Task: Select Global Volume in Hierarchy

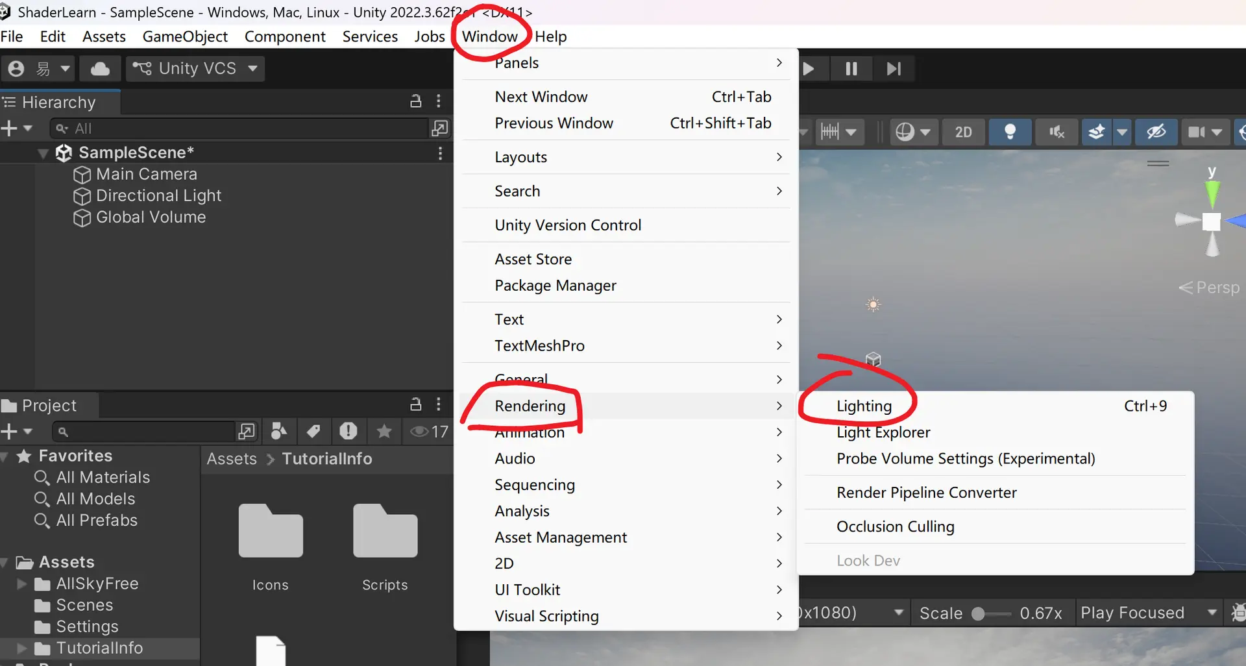Action: 151,217
